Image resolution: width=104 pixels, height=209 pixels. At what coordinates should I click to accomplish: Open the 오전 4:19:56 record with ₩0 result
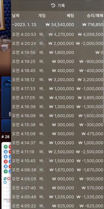coord(58,53)
